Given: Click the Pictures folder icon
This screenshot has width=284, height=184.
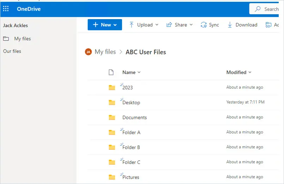Looking at the screenshot, I should (112, 177).
